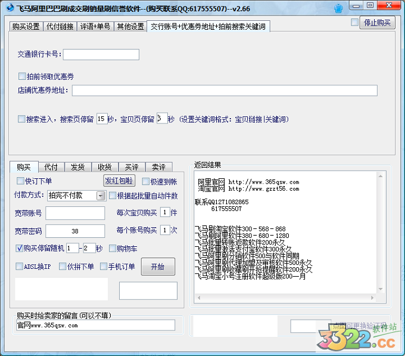
Task: Click the 发红包啦 button
Action: (x=119, y=181)
